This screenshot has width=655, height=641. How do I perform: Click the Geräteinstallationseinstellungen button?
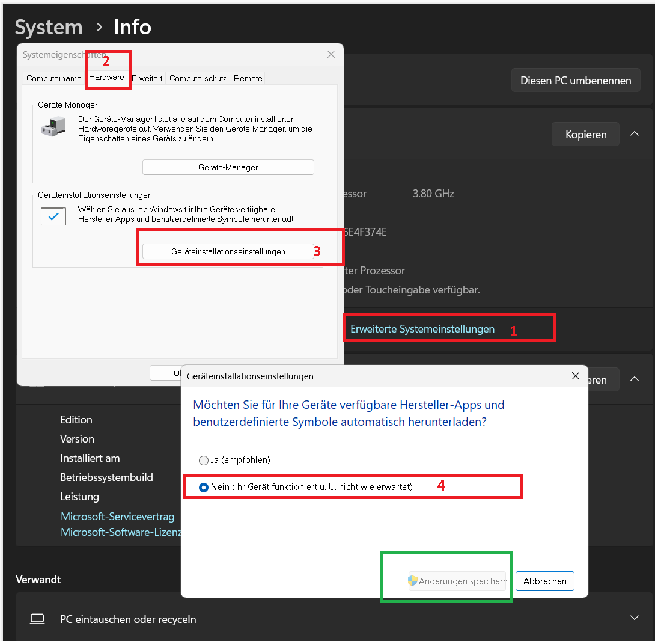[x=228, y=252]
